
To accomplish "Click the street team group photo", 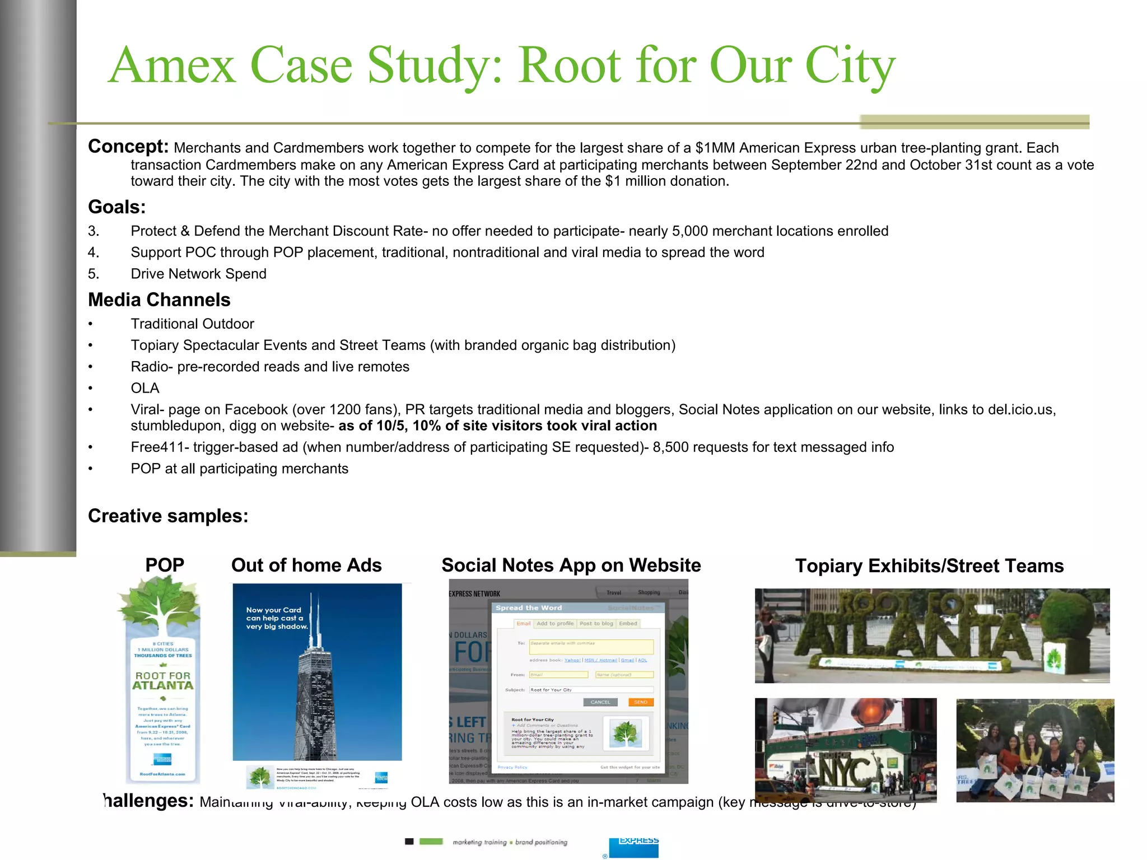I will click(1035, 750).
